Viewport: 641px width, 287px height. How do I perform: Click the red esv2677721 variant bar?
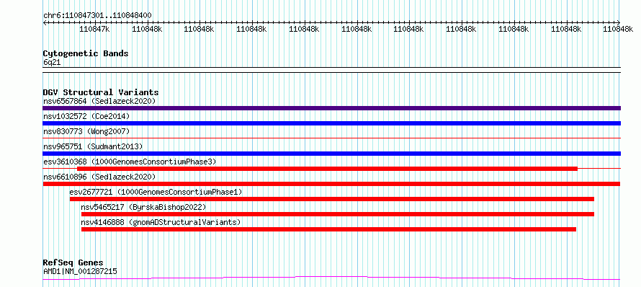point(331,199)
